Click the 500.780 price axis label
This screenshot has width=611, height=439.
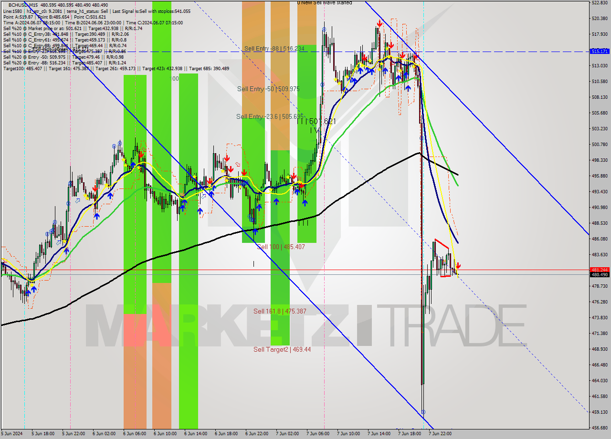point(600,144)
